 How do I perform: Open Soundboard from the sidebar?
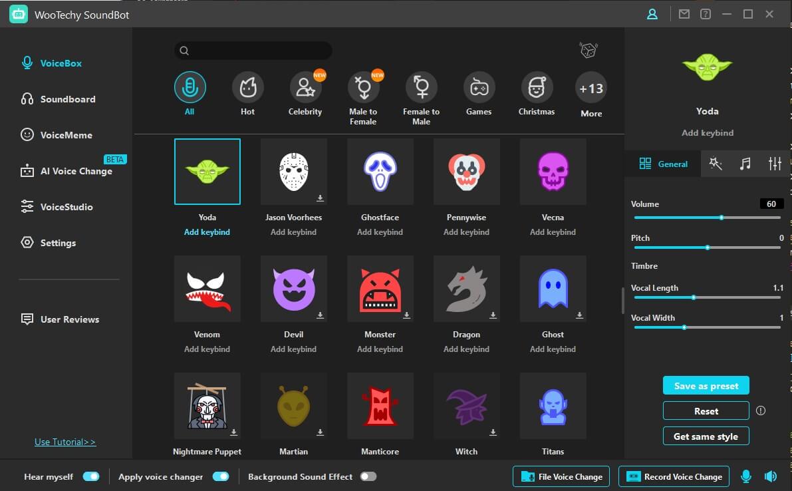pos(67,99)
